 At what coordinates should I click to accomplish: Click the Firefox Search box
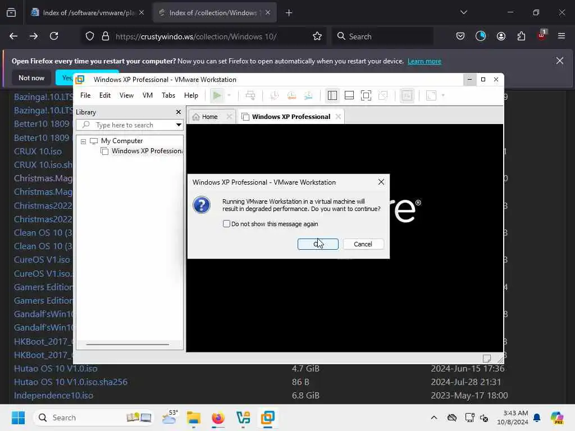coord(383,36)
